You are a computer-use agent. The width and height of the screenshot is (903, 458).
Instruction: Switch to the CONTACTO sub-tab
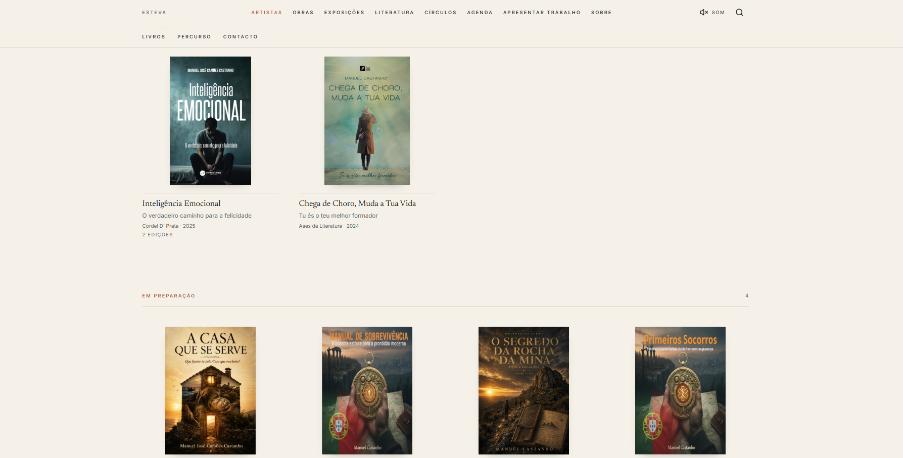[241, 37]
